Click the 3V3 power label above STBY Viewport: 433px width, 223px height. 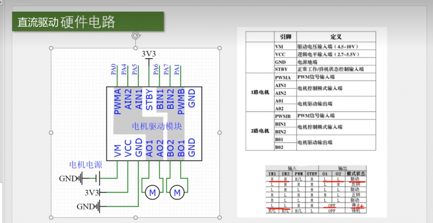[148, 54]
